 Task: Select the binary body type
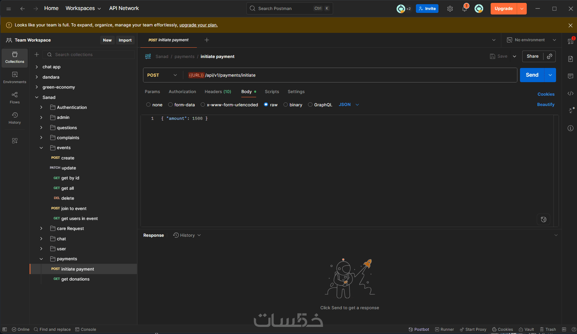(x=286, y=105)
